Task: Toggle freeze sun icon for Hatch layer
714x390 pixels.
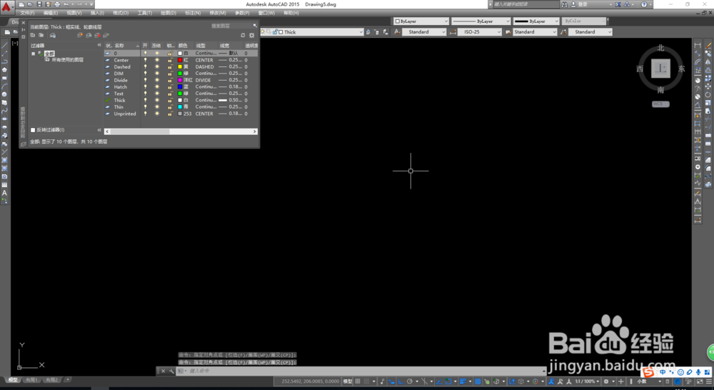Action: [x=157, y=86]
